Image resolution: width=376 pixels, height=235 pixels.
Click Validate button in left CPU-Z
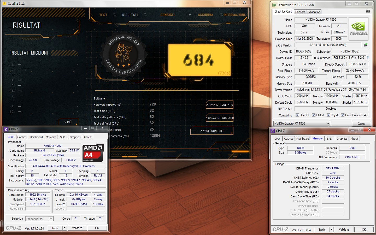point(77,228)
